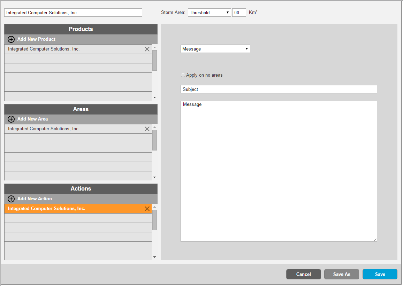The height and width of the screenshot is (286, 403).
Task: Click the Storm Area value field showing 00
Action: point(239,13)
